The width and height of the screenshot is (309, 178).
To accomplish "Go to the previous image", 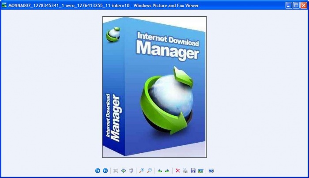I will tap(98, 170).
